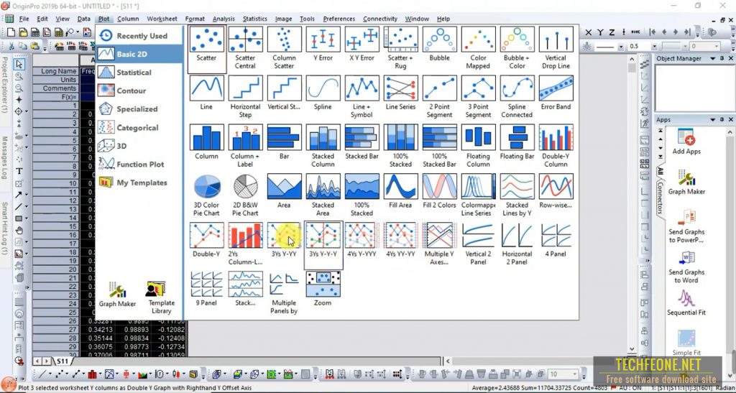Click row 27 header in worksheet
This screenshot has height=393, width=736.
click(x=55, y=330)
